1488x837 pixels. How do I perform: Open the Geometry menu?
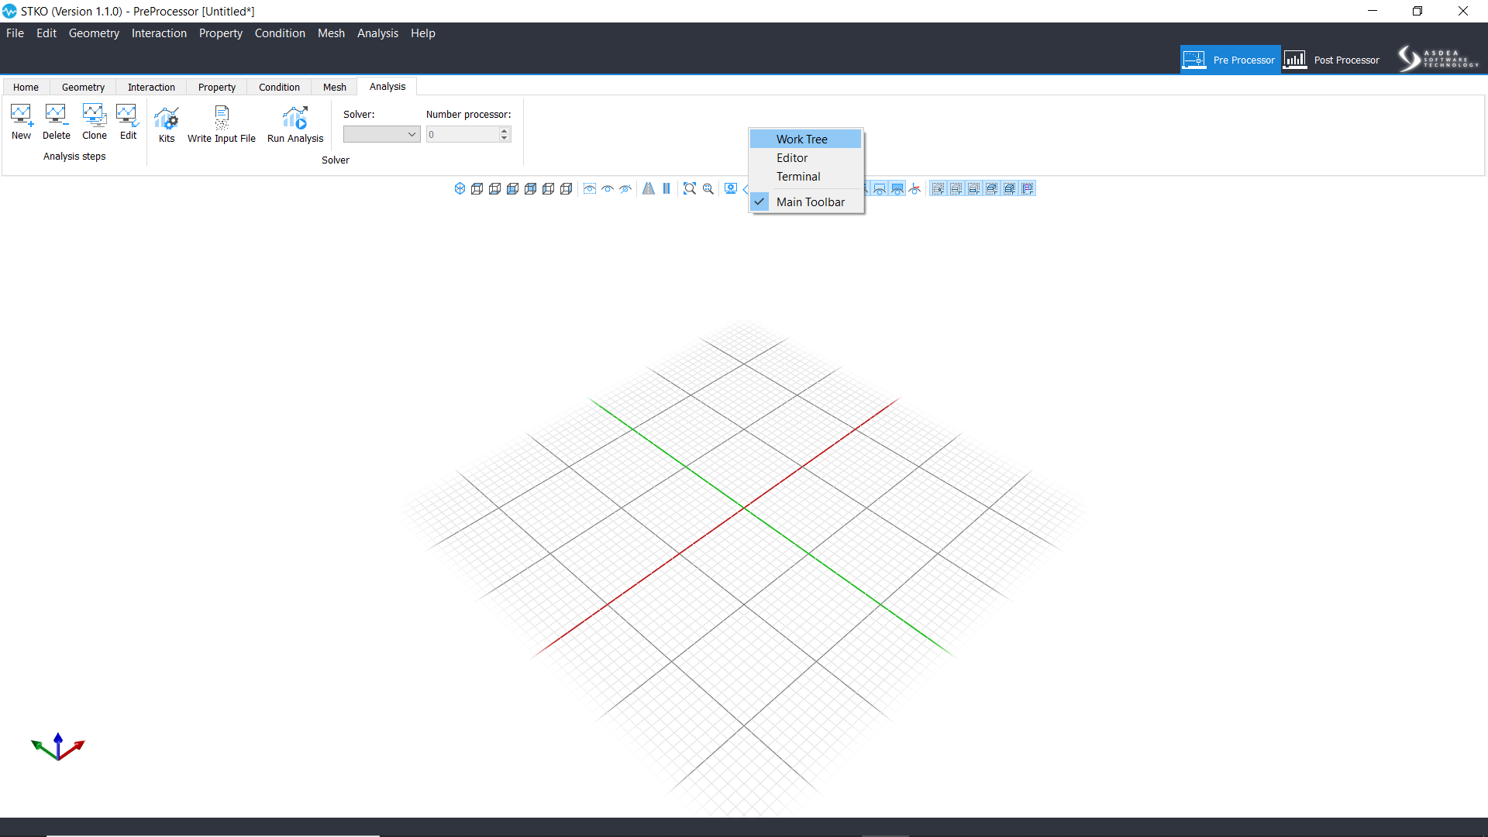[94, 33]
